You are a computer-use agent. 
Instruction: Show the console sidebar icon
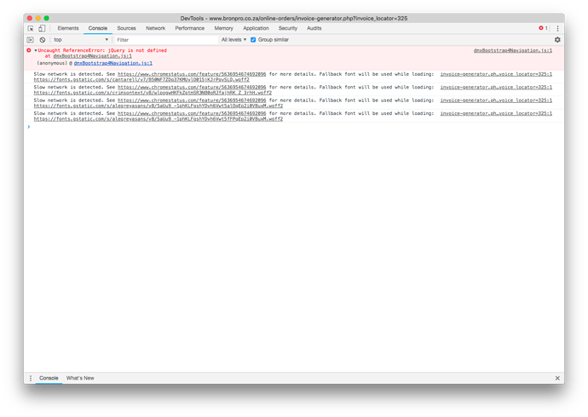coord(31,40)
